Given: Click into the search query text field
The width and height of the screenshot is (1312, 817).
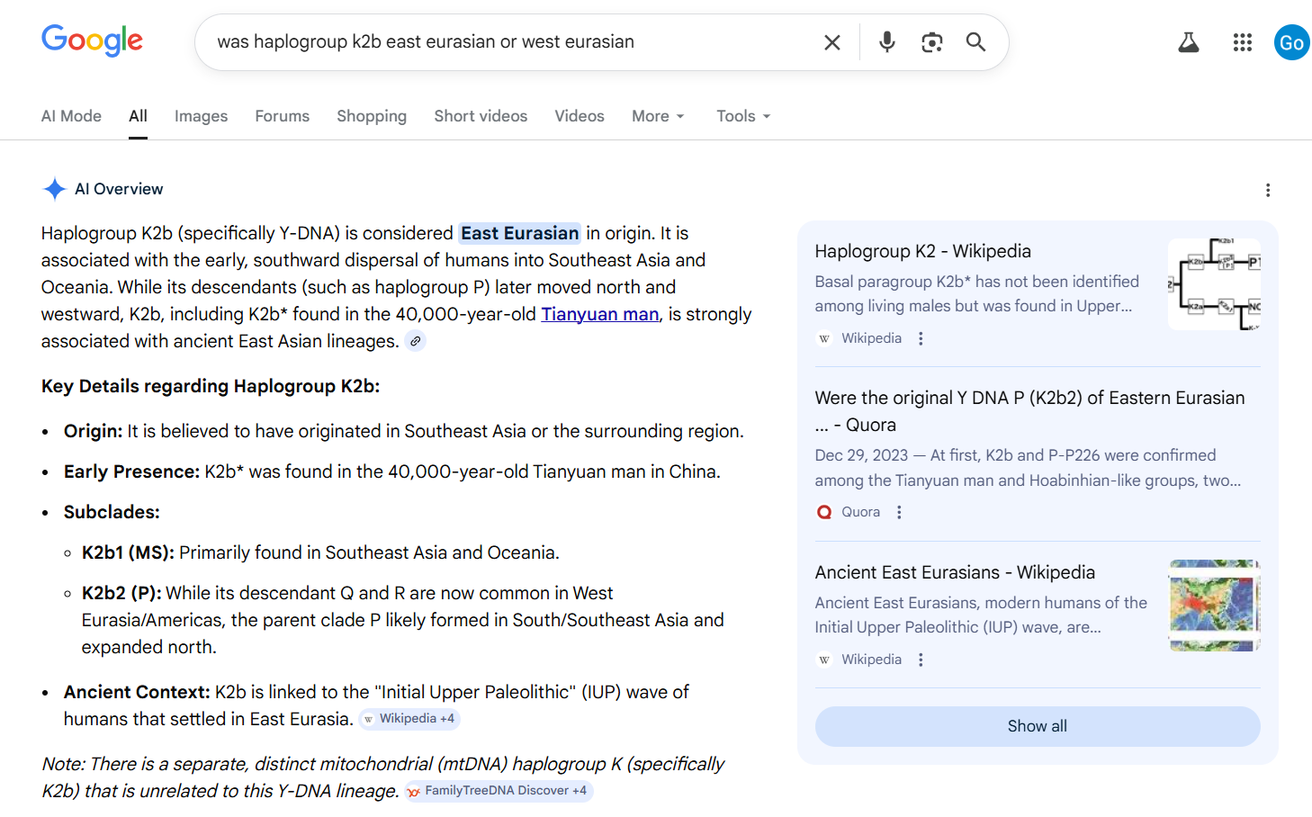Looking at the screenshot, I should (504, 42).
